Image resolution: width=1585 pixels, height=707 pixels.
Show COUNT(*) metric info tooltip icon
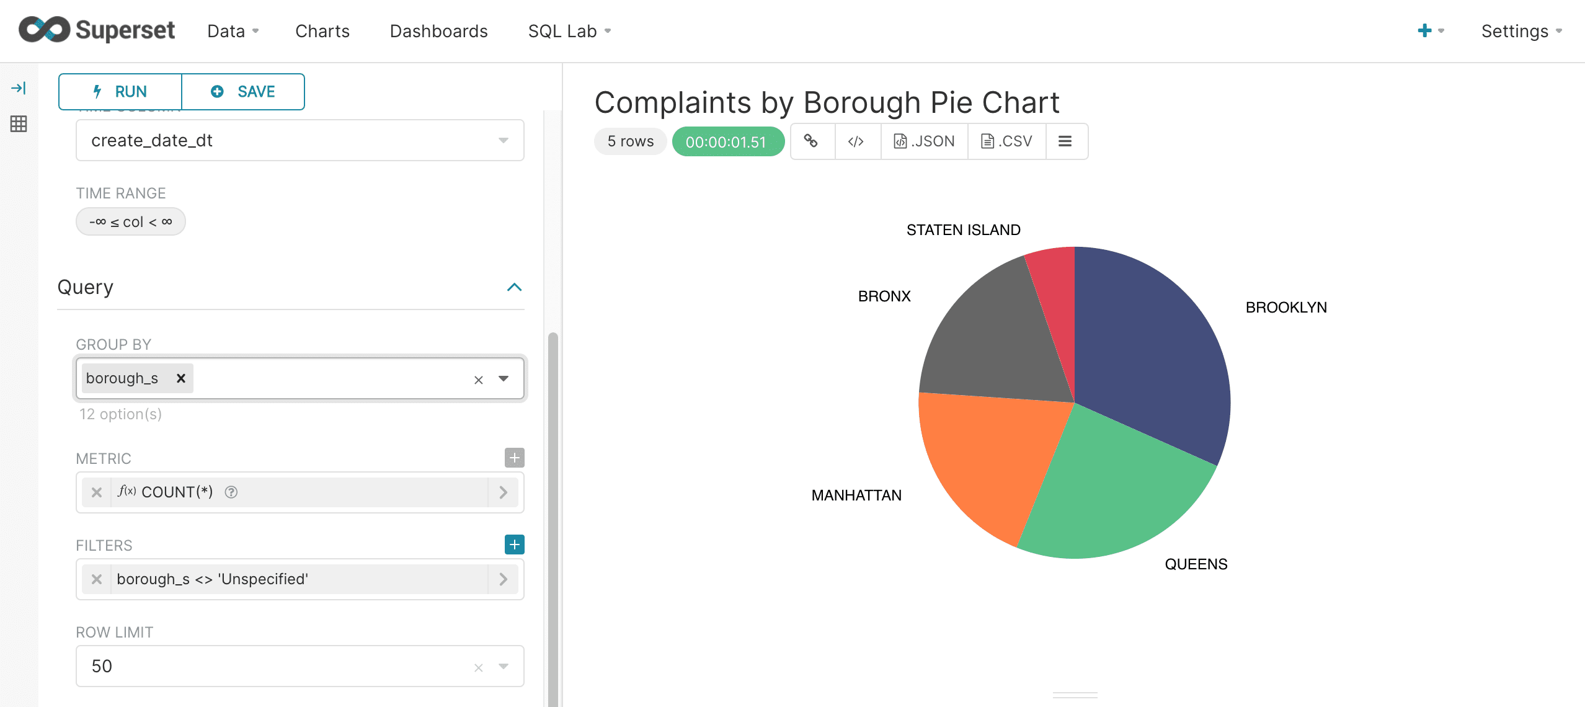coord(231,492)
